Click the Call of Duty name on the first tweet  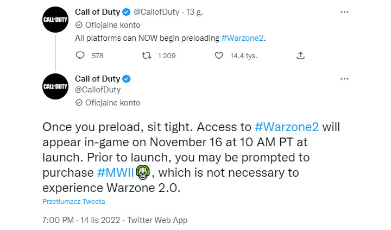click(98, 12)
